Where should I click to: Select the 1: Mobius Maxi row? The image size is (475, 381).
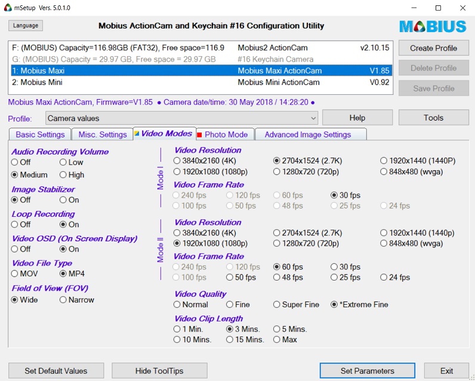point(201,70)
